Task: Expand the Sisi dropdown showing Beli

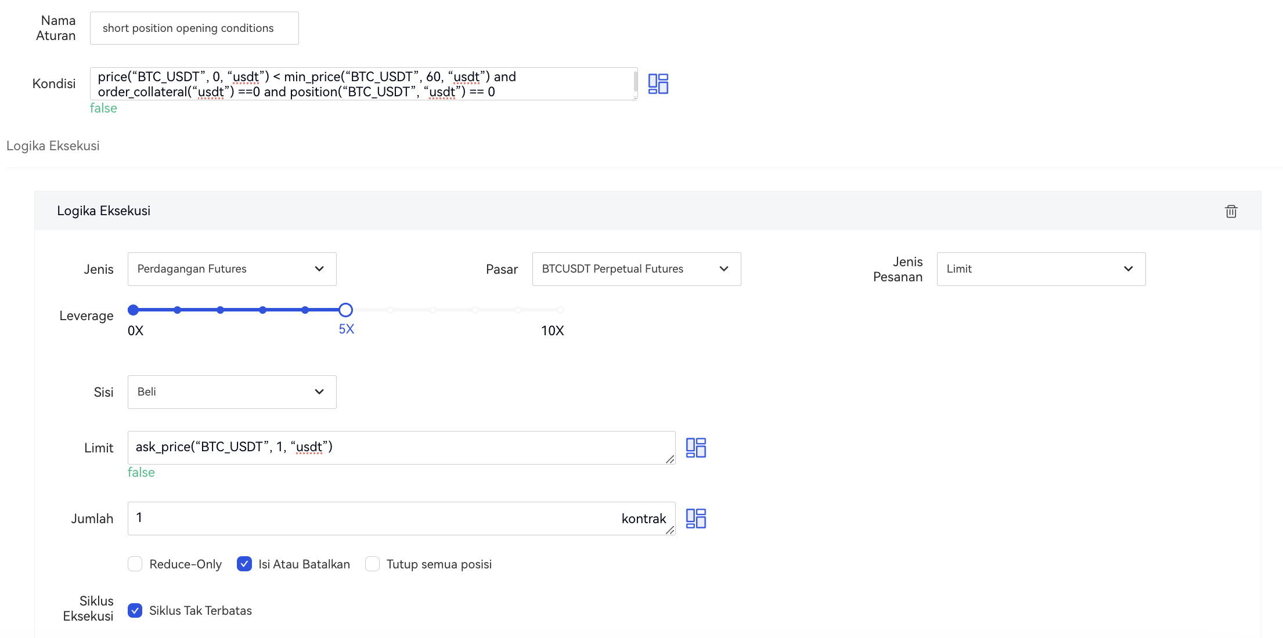Action: [x=232, y=392]
